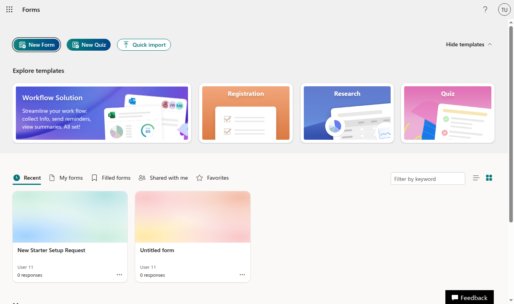Viewport: 514px width, 304px height.
Task: Collapse templates with Hide templates chevron
Action: tap(469, 44)
